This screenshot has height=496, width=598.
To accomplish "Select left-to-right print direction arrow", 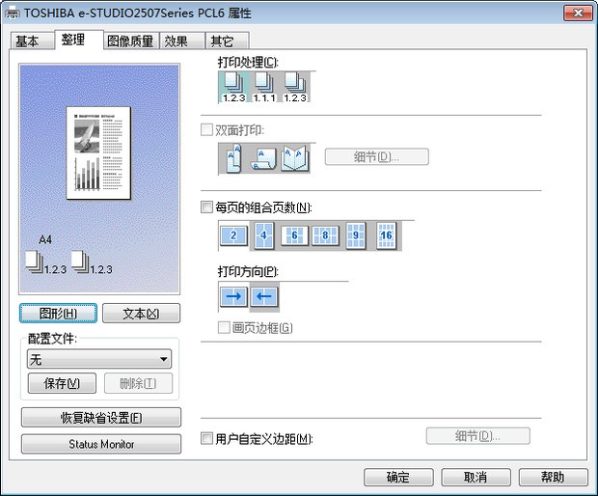I will click(233, 296).
